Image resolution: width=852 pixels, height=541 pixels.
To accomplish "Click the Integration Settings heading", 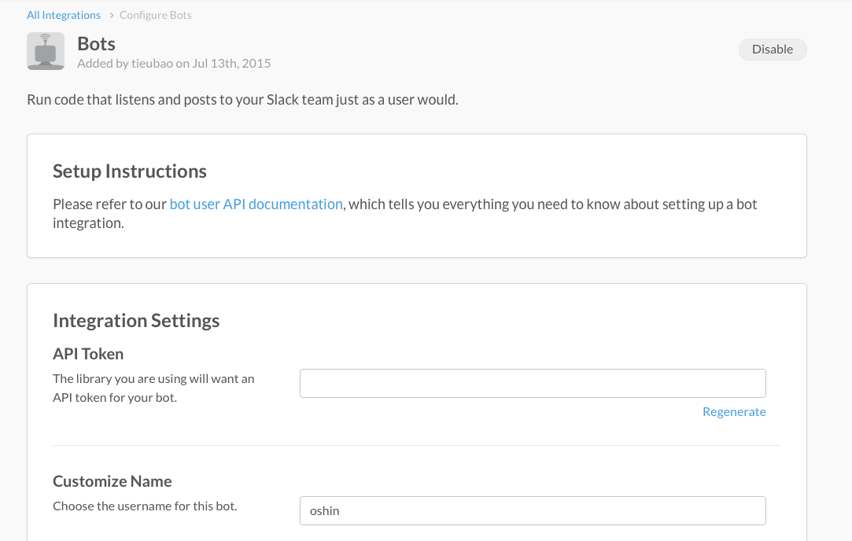I will tap(136, 320).
